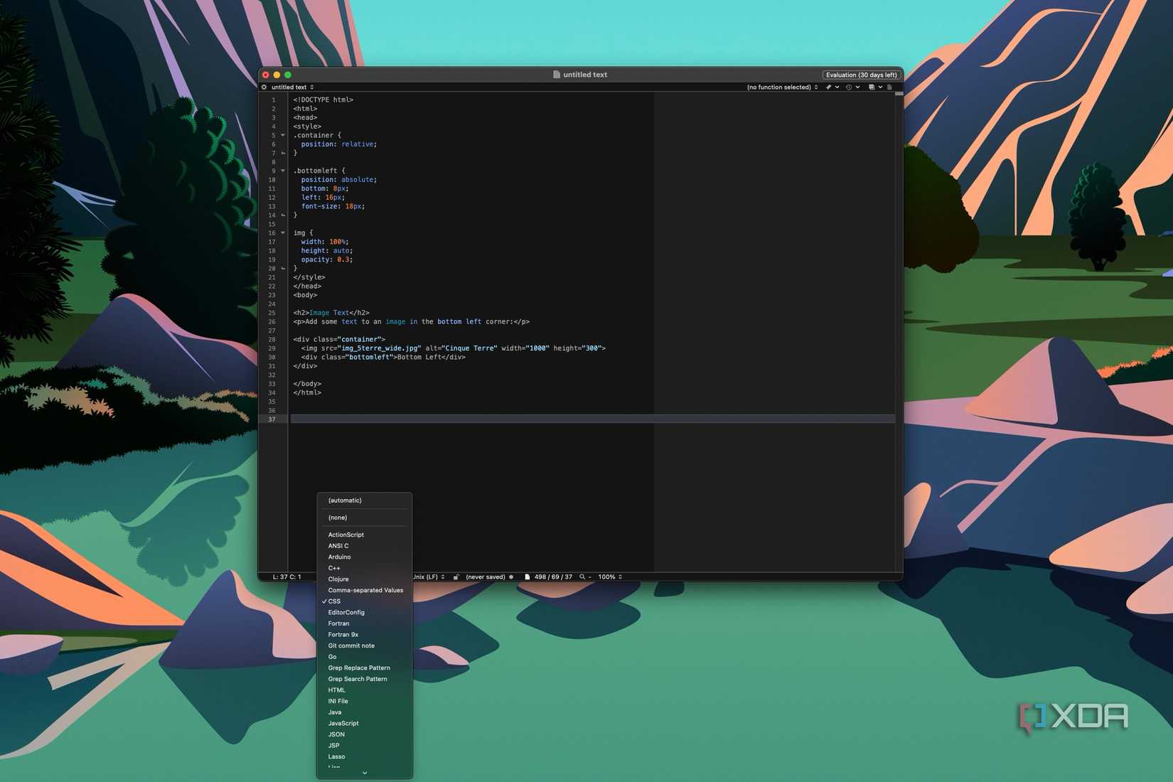Click the clock recent-files icon in navigation bar

[849, 87]
